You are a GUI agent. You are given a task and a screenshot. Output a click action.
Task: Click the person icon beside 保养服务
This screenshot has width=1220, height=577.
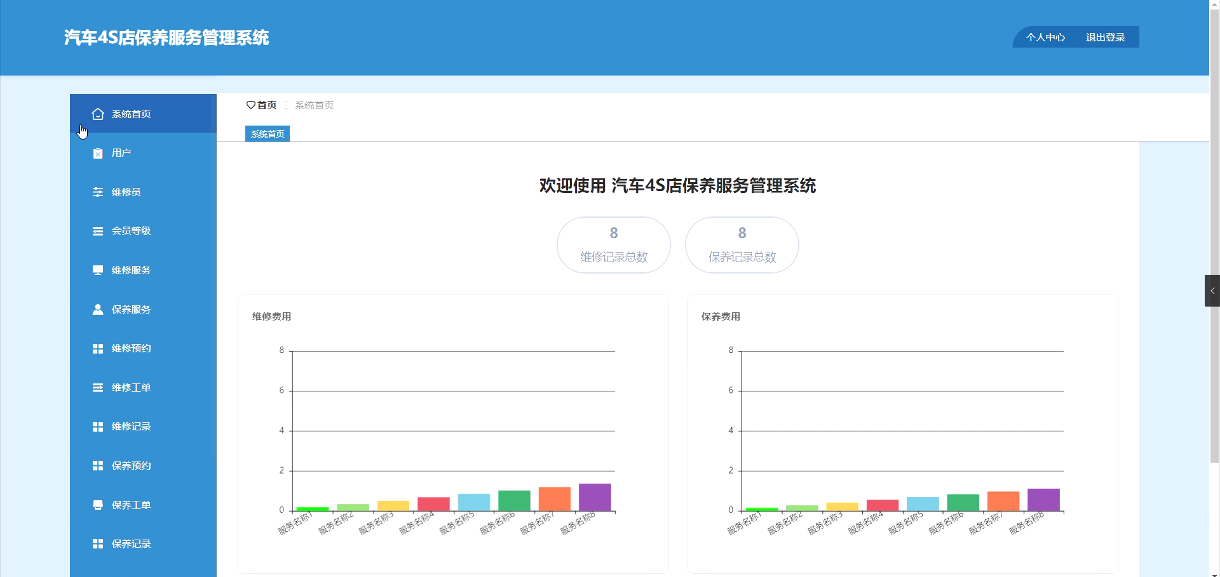(x=98, y=309)
